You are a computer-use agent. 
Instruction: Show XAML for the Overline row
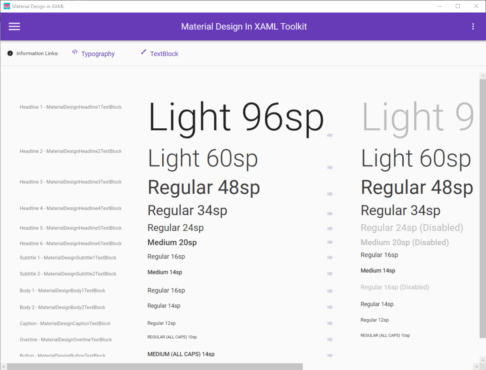click(330, 339)
